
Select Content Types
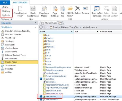(x=12, y=48)
